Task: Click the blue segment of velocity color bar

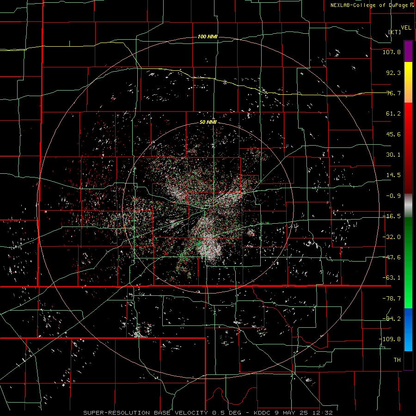Action: [x=408, y=330]
